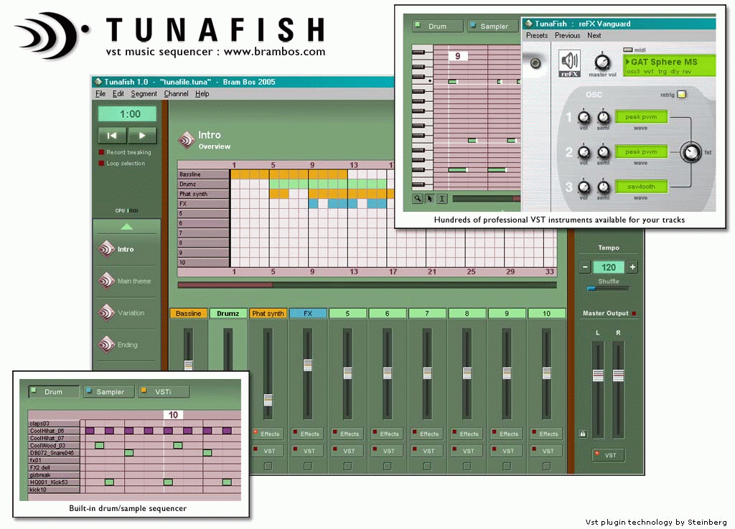The image size is (735, 529).
Task: Click the large fat knob in Vanguard
Action: tap(691, 152)
